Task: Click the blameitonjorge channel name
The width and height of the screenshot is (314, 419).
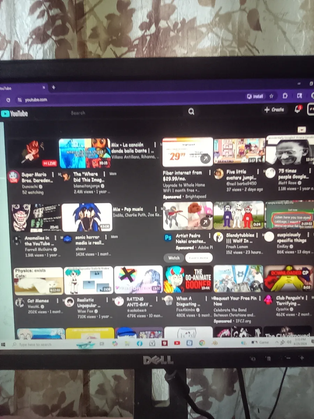Action: 87,186
